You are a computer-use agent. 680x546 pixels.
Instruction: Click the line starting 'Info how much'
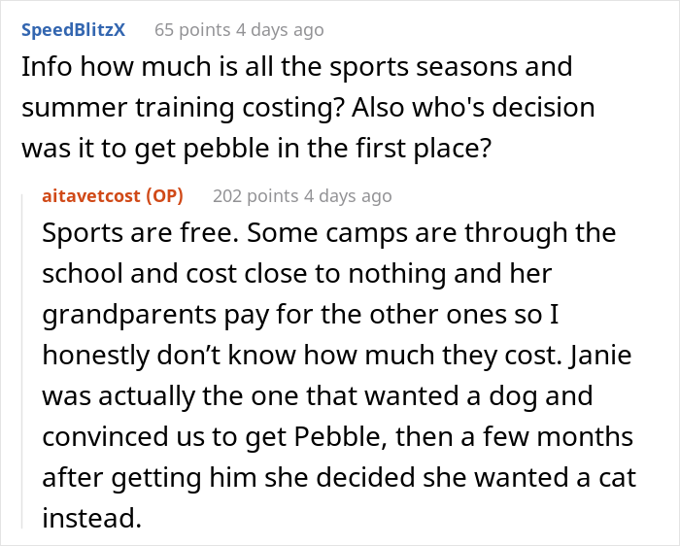(x=296, y=68)
